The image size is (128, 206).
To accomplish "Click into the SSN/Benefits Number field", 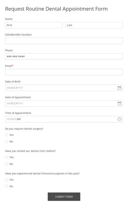I will coord(64,41).
